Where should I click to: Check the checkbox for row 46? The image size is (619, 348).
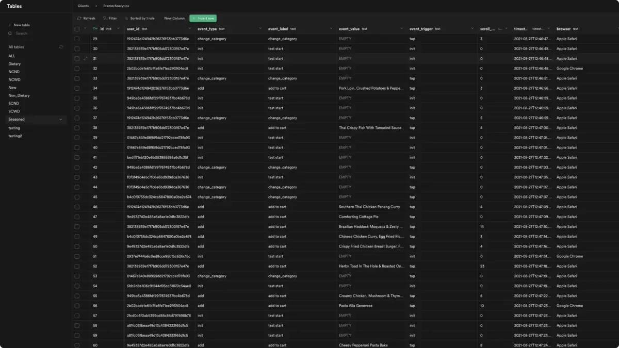pyautogui.click(x=77, y=207)
